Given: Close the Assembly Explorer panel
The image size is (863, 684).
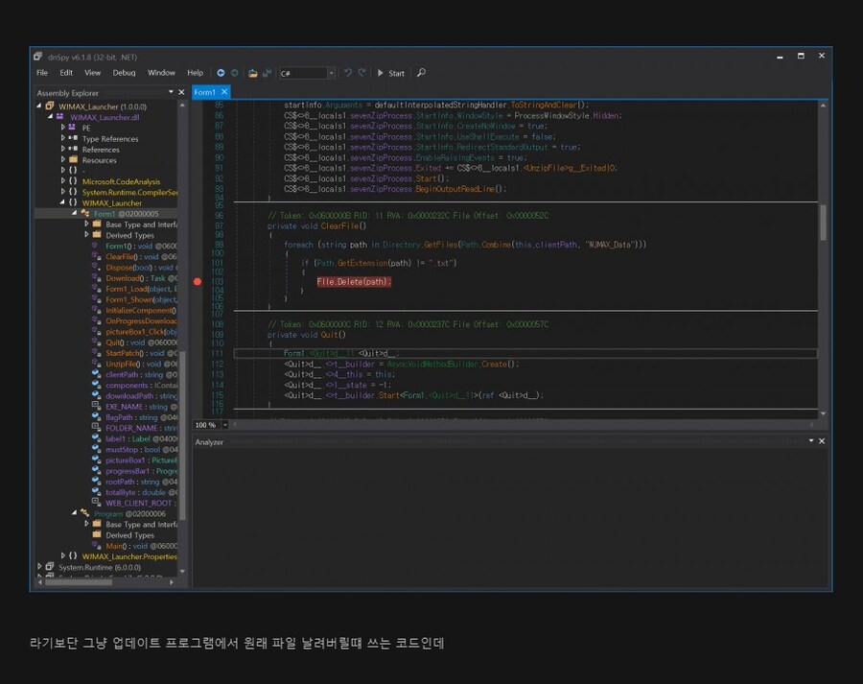Looking at the screenshot, I should tap(181, 92).
